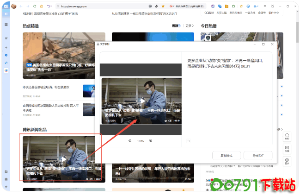Open the 腾讯新闻出品 video thumbnail
The image size is (300, 196).
[x=63, y=158]
